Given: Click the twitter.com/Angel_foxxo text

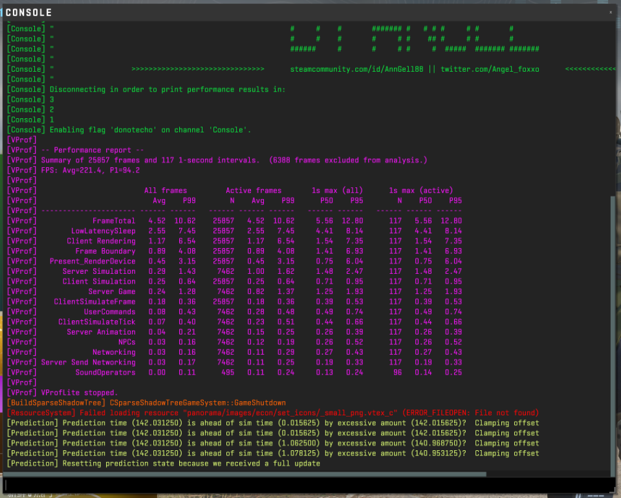Looking at the screenshot, I should [x=490, y=69].
